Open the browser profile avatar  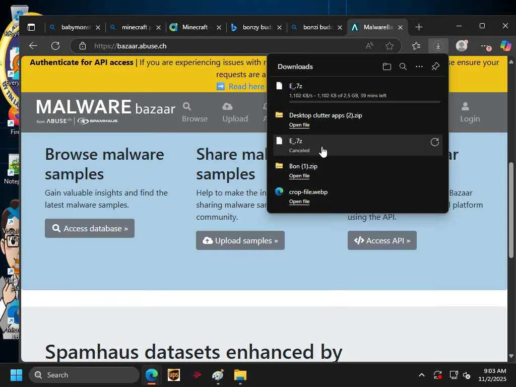(462, 46)
